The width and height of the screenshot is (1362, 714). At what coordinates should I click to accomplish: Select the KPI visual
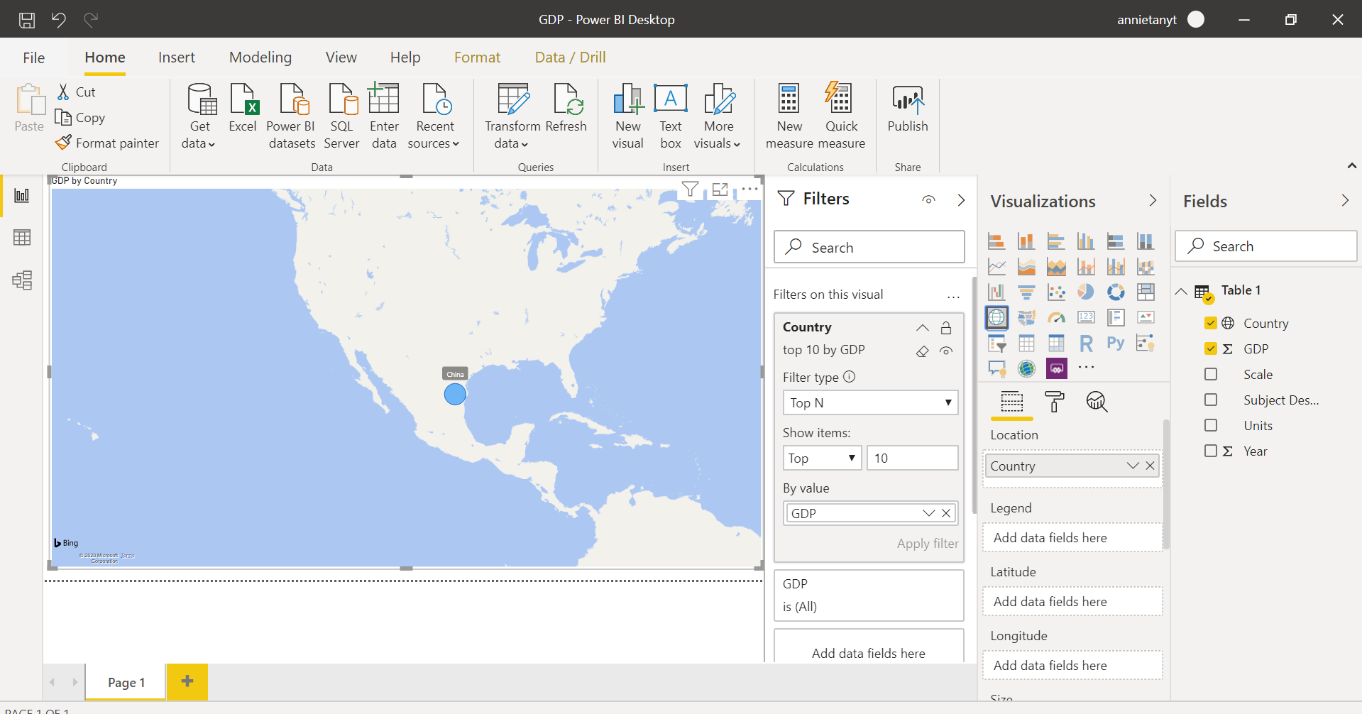click(x=1146, y=318)
